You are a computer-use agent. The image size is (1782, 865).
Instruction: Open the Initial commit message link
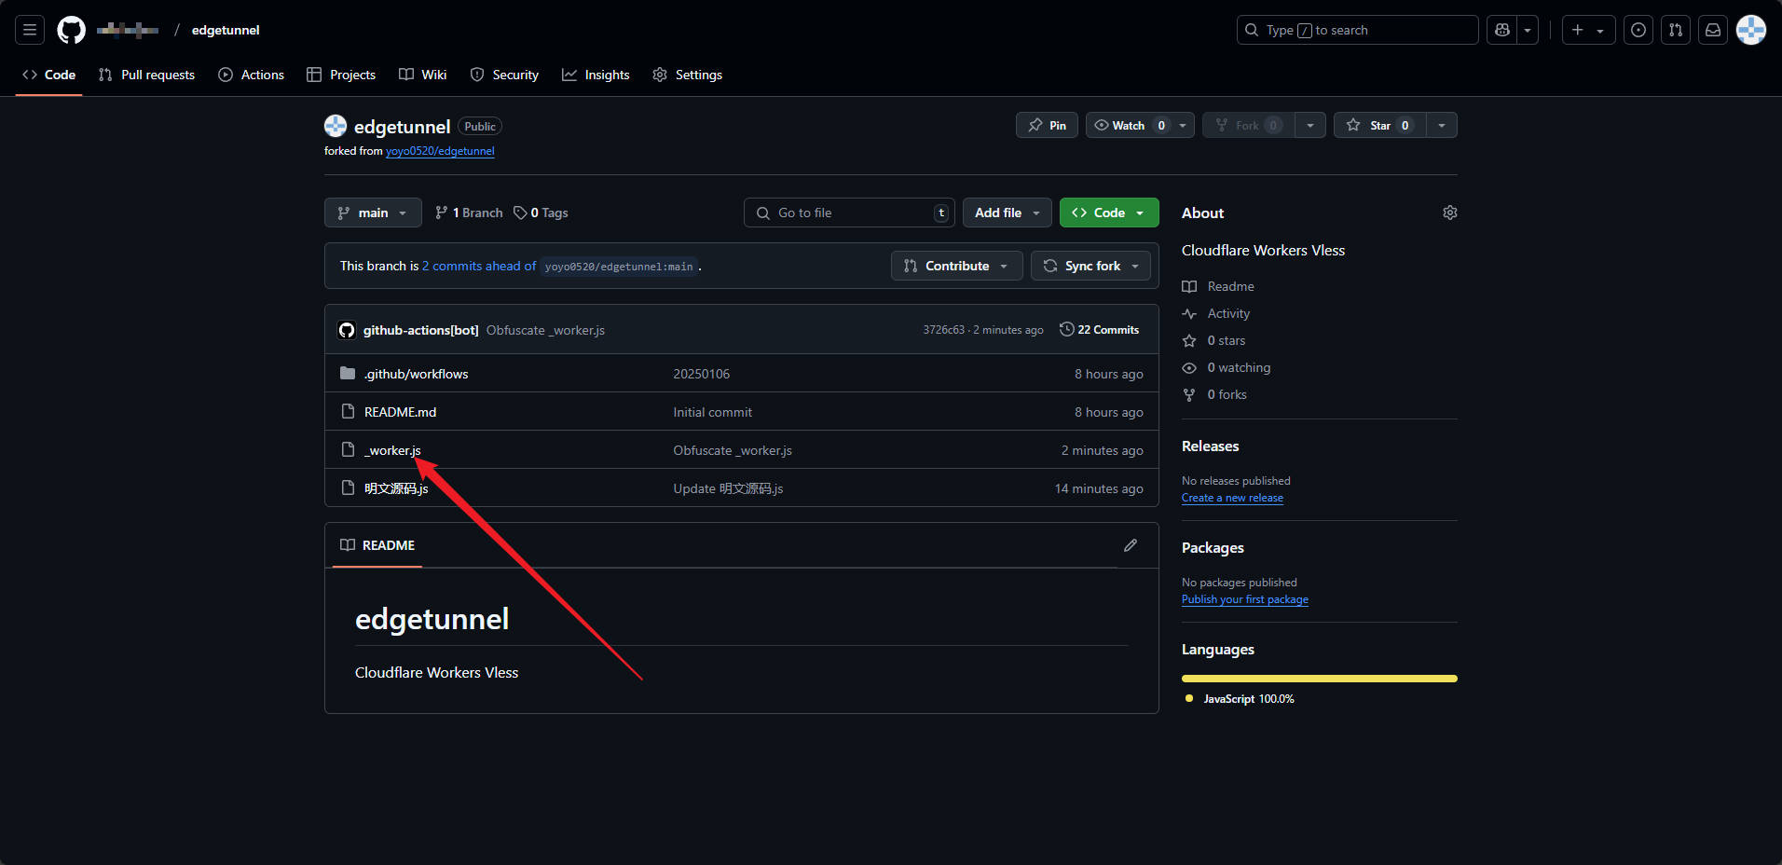click(x=712, y=412)
